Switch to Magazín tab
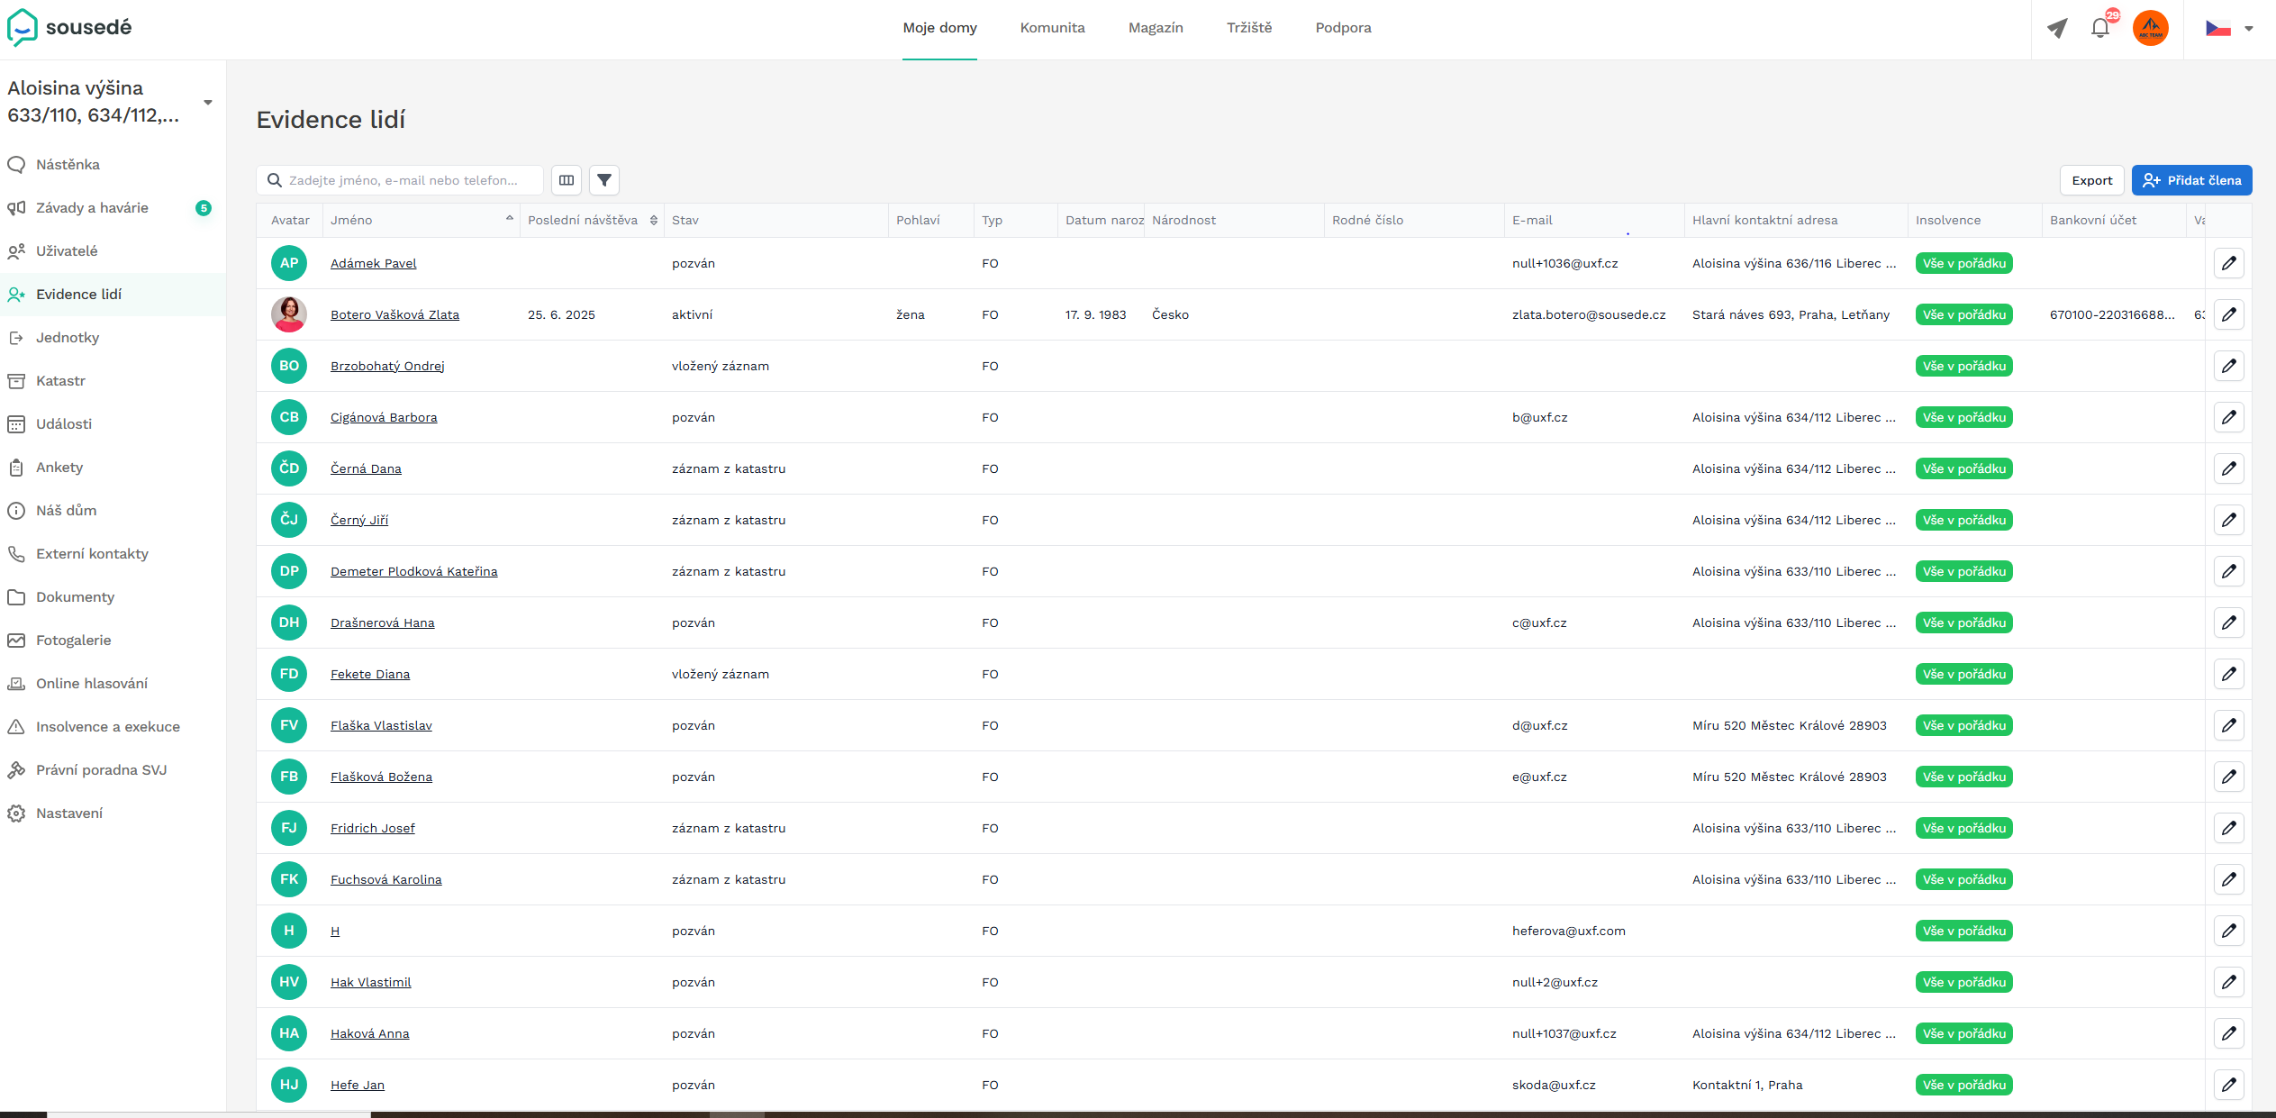Image resolution: width=2276 pixels, height=1118 pixels. 1156,28
